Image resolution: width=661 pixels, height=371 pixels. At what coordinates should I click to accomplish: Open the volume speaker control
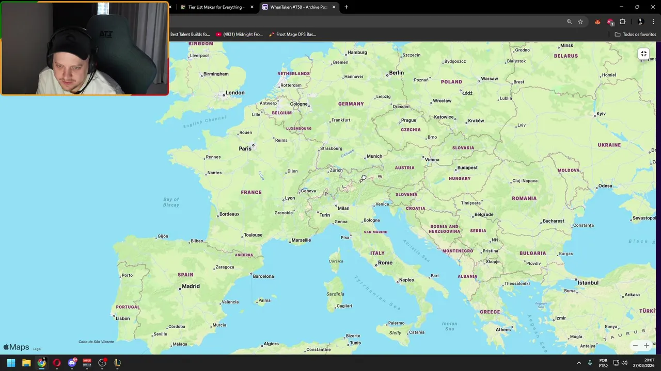point(624,363)
